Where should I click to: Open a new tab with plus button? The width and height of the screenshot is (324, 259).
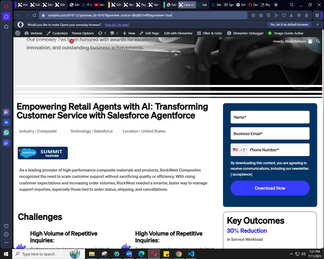(276, 5)
